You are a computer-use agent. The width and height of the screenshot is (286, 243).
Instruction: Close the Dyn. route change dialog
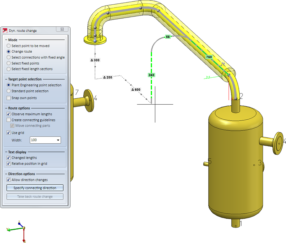(x=62, y=29)
